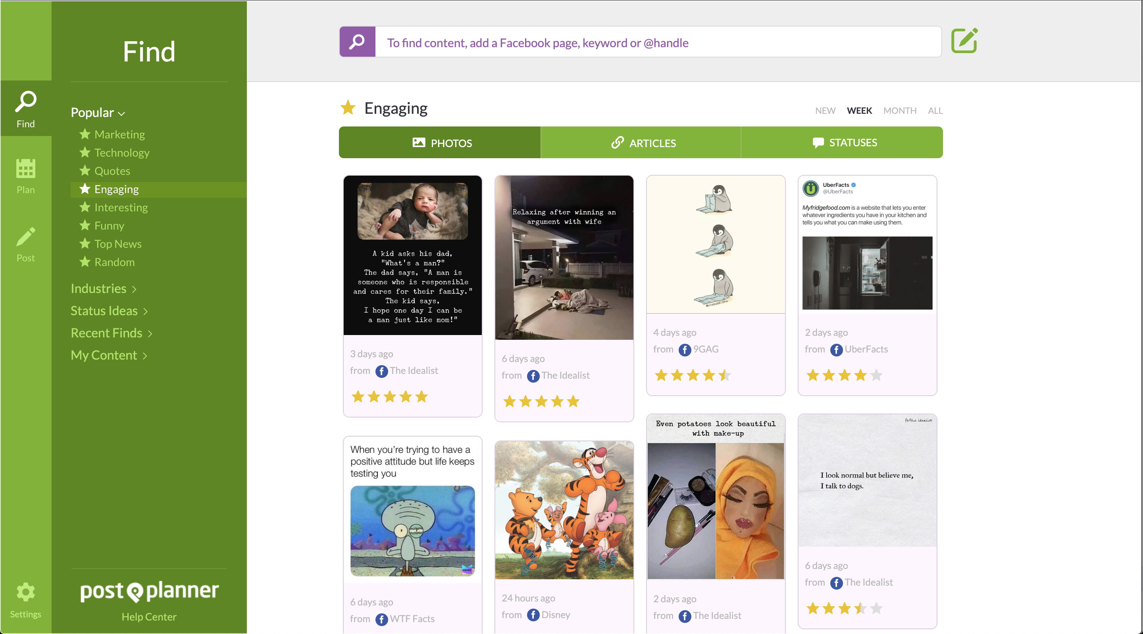This screenshot has height=634, width=1143.
Task: Open the kid asks his dad photo
Action: (412, 255)
